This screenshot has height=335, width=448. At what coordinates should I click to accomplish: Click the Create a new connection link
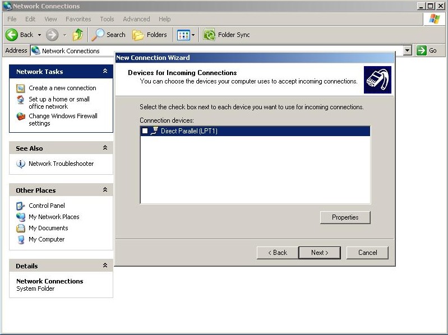[x=62, y=88]
